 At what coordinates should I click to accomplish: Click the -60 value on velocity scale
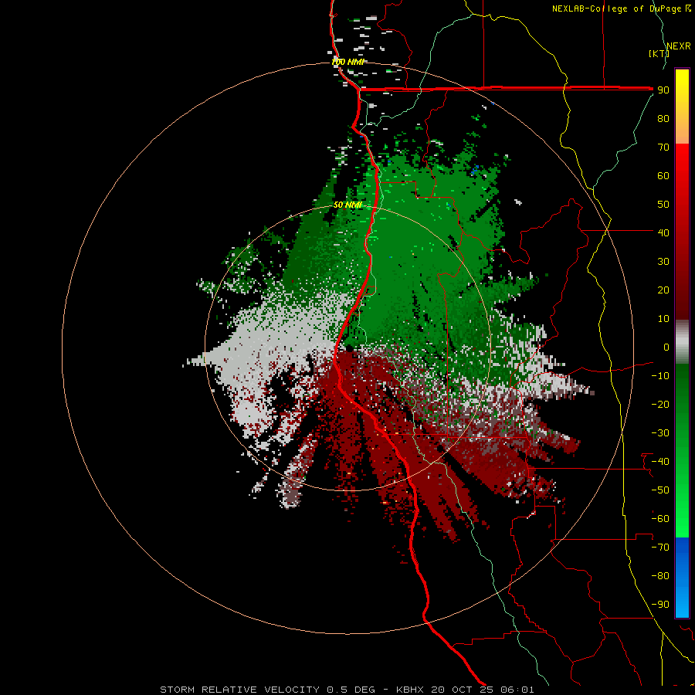click(660, 519)
